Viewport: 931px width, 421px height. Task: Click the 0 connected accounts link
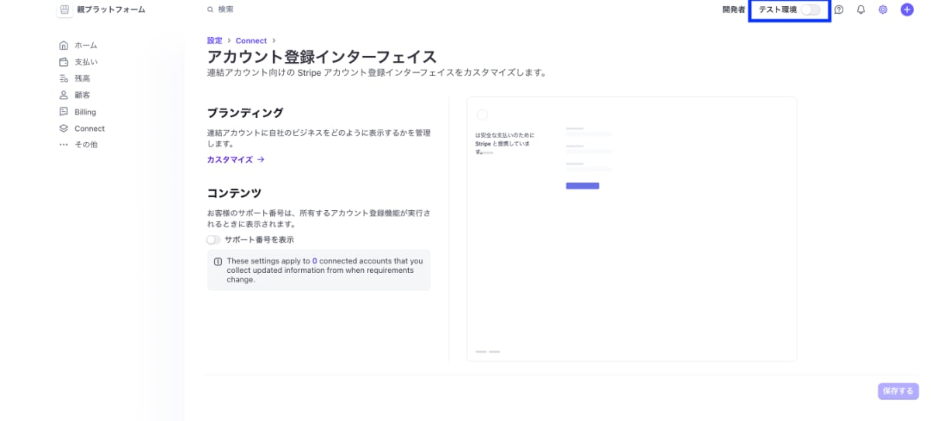[x=314, y=261]
